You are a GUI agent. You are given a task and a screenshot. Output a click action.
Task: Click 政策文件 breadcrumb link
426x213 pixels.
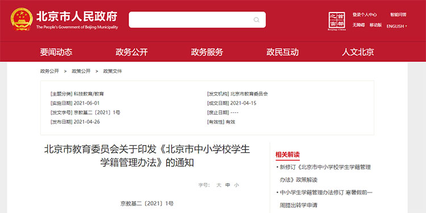click(112, 71)
